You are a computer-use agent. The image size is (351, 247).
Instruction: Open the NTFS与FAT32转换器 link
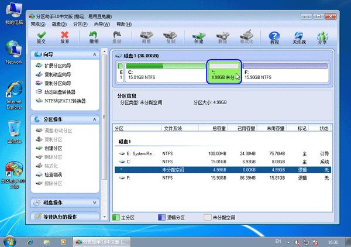point(64,101)
